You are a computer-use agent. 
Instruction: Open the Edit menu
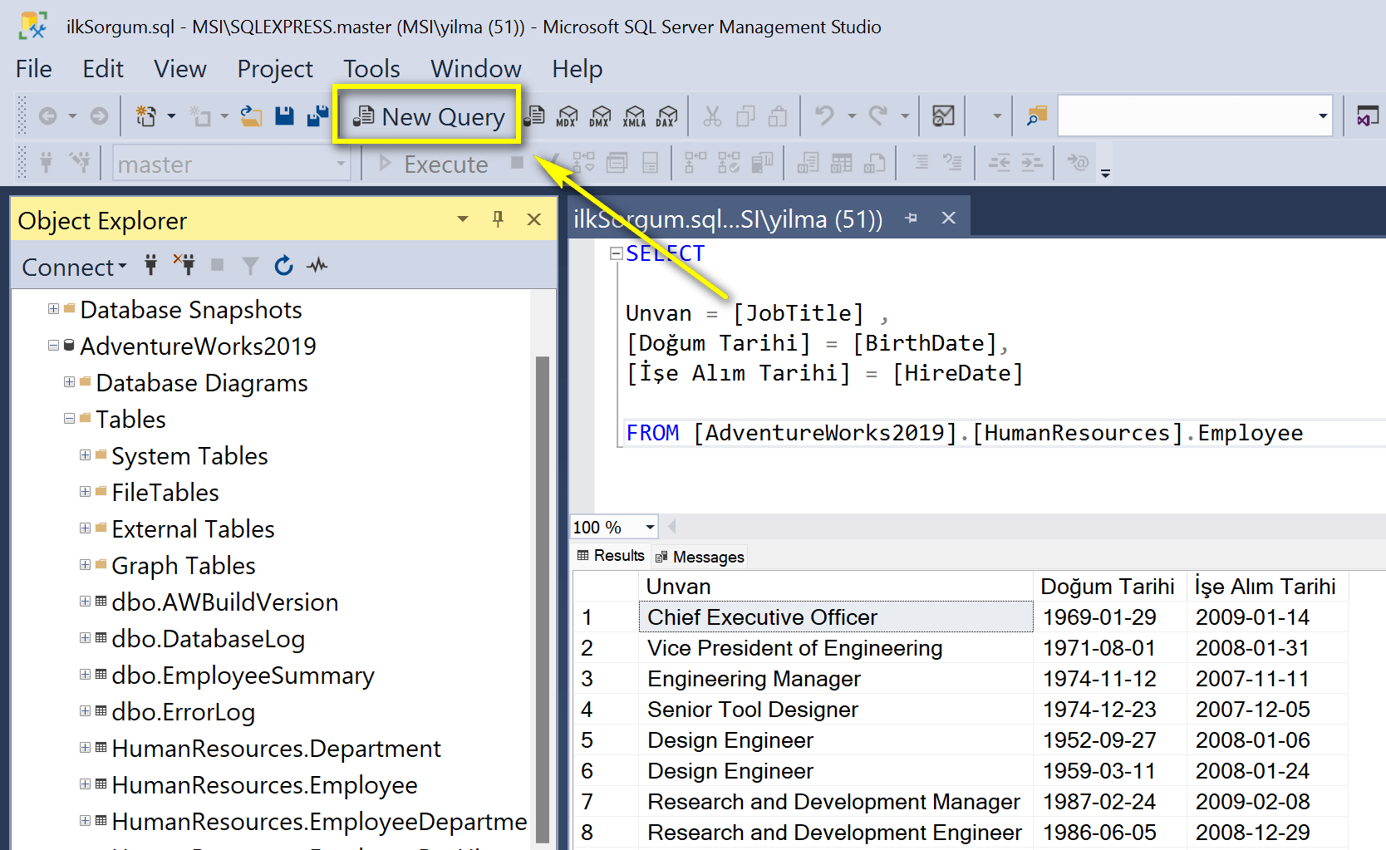point(103,69)
